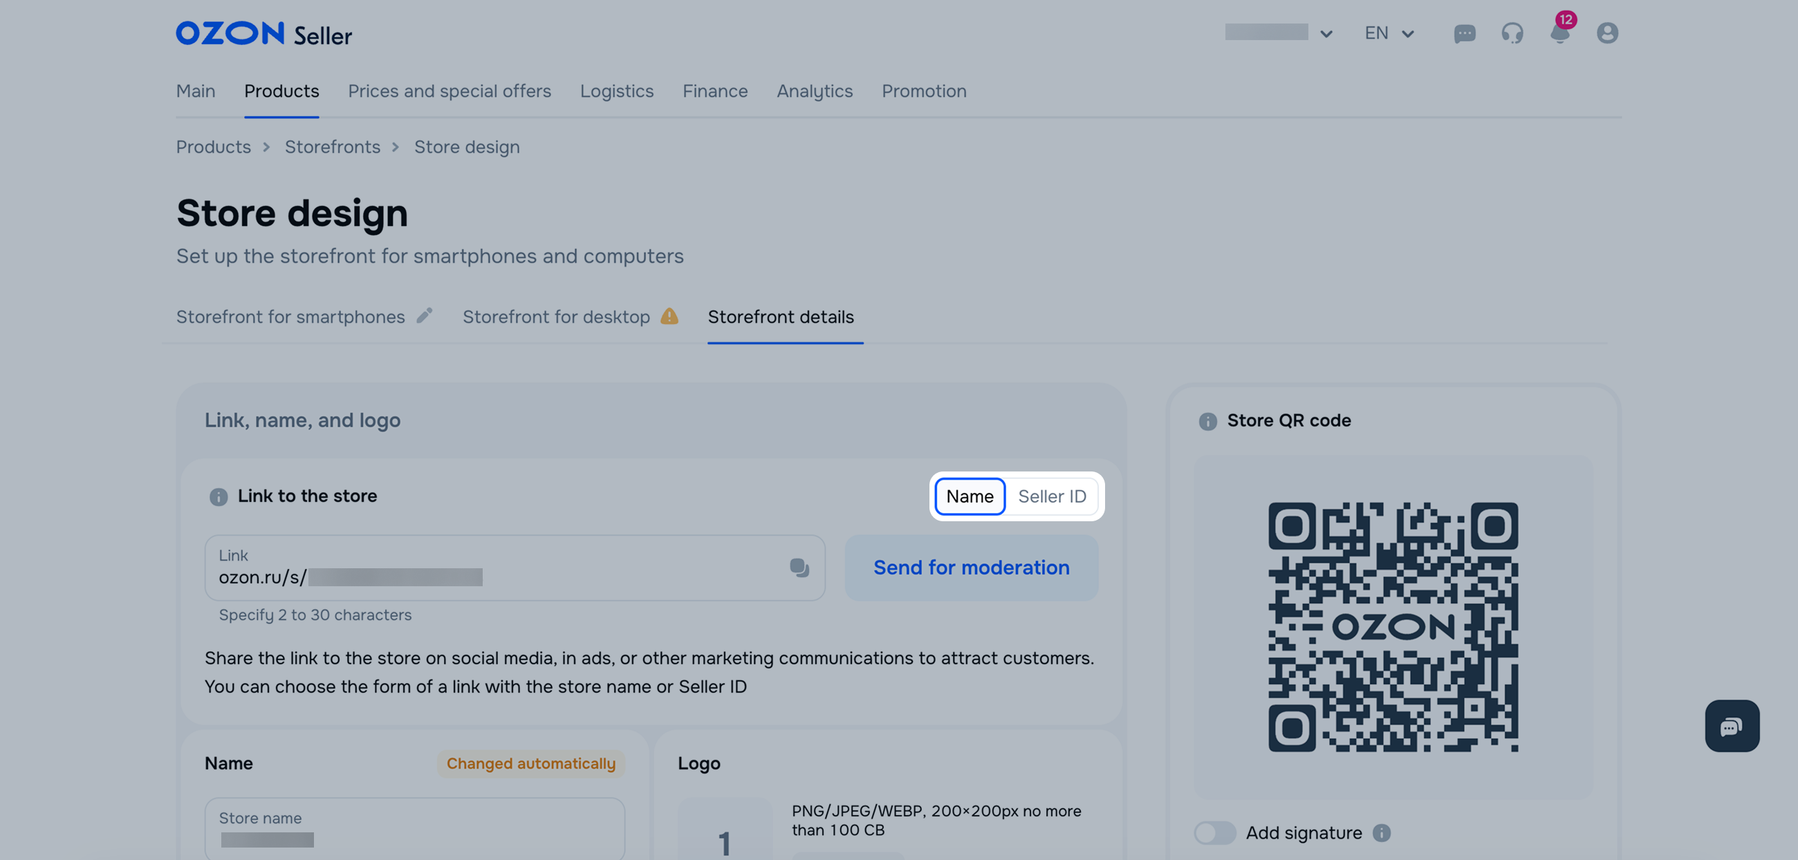Click the Store name input field

click(x=415, y=829)
